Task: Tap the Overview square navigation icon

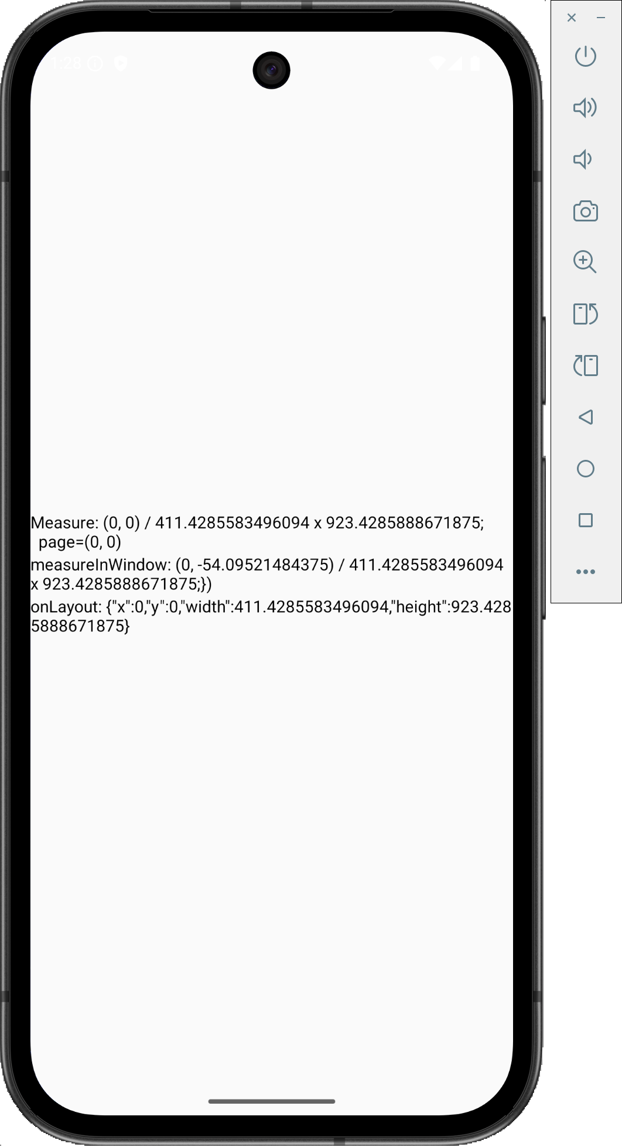Action: click(585, 520)
